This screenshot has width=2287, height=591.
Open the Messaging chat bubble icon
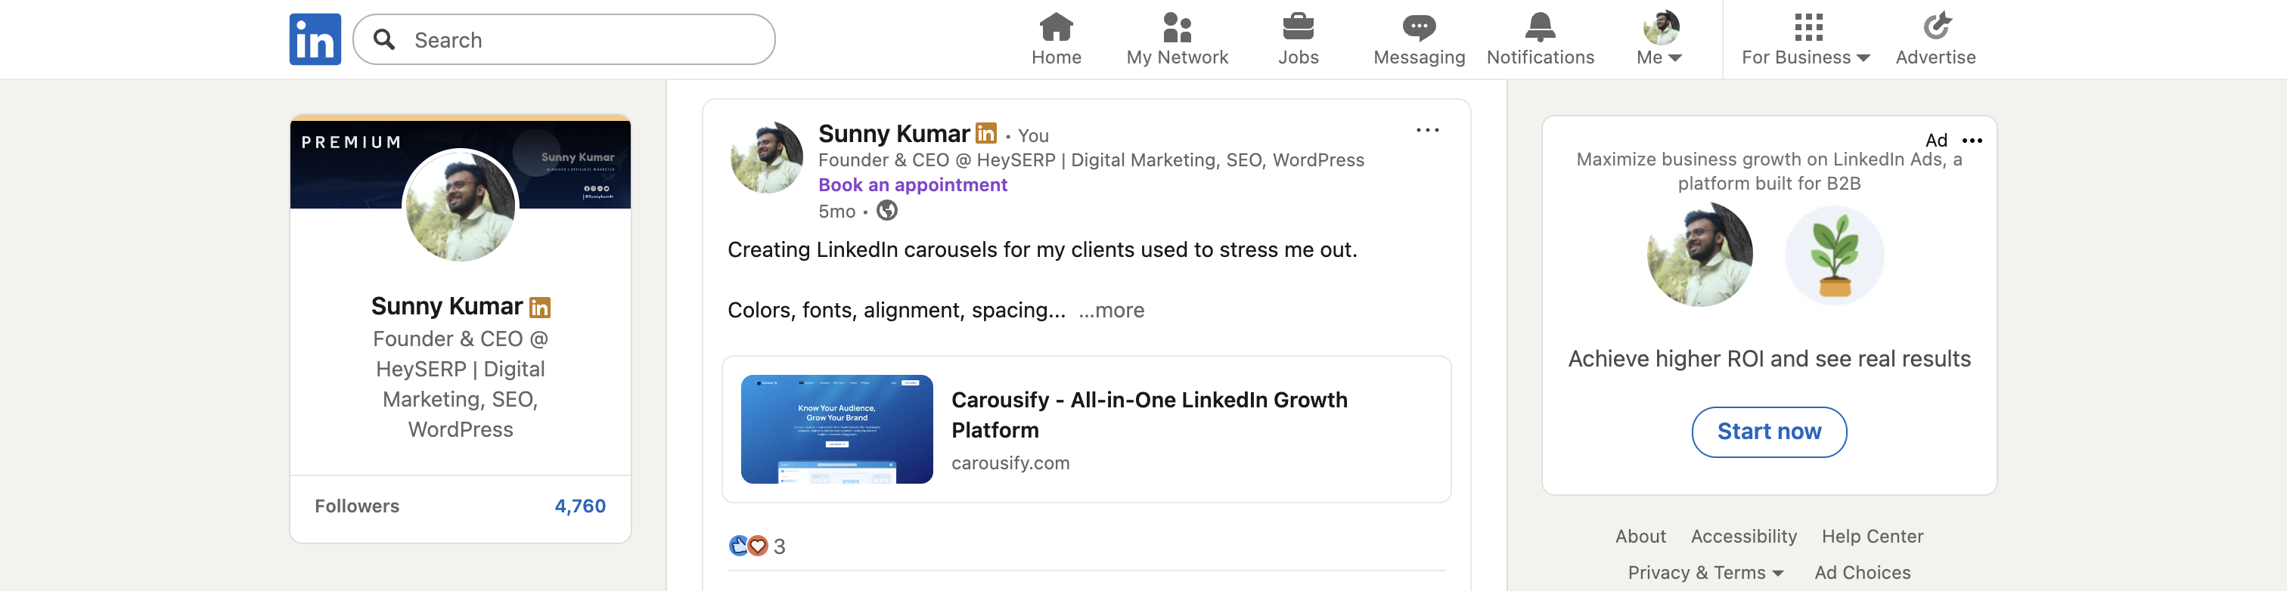point(1419,27)
